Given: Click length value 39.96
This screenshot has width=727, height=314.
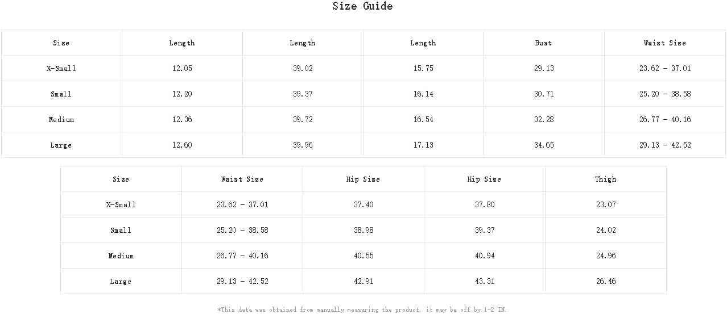Looking at the screenshot, I should 303,145.
